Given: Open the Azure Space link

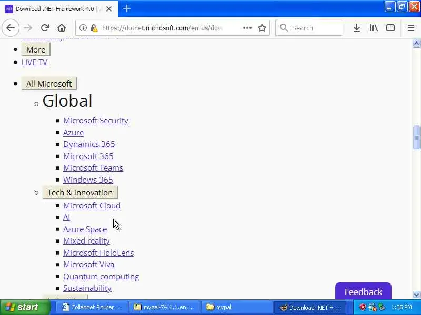Looking at the screenshot, I should coord(85,229).
